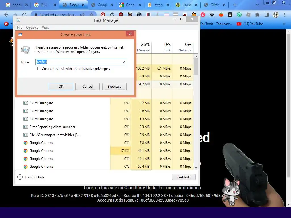Click the Create new task dialog icon

coord(20,35)
